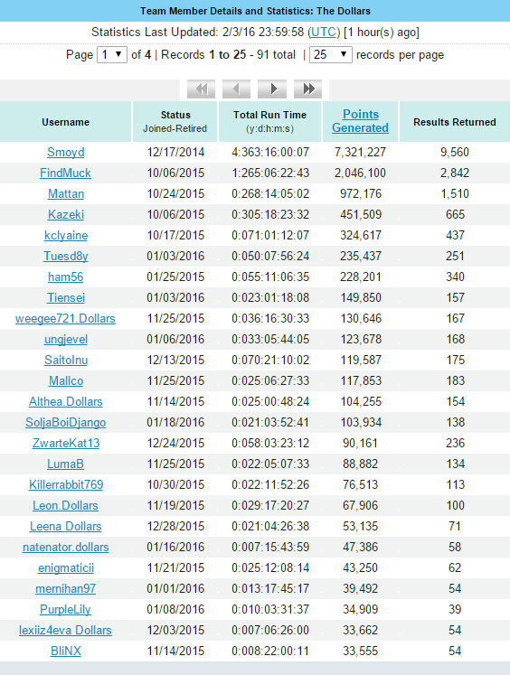The width and height of the screenshot is (510, 675).
Task: Select the Kazeki username link
Action: click(x=66, y=214)
